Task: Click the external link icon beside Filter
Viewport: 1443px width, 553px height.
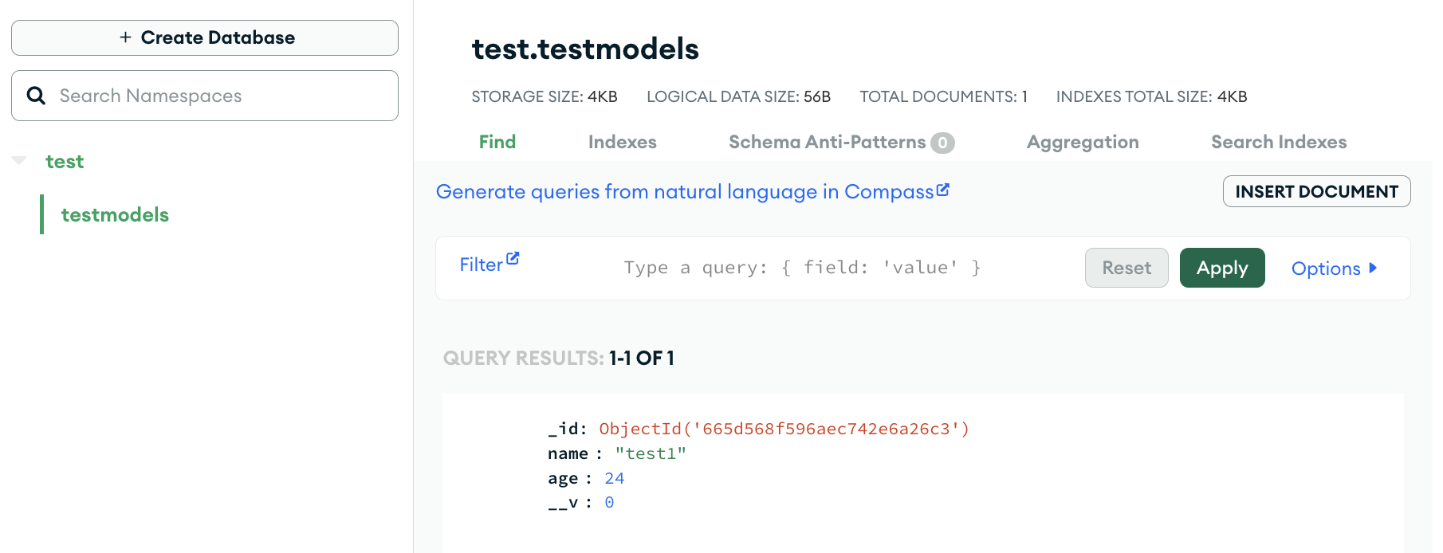Action: (x=513, y=258)
